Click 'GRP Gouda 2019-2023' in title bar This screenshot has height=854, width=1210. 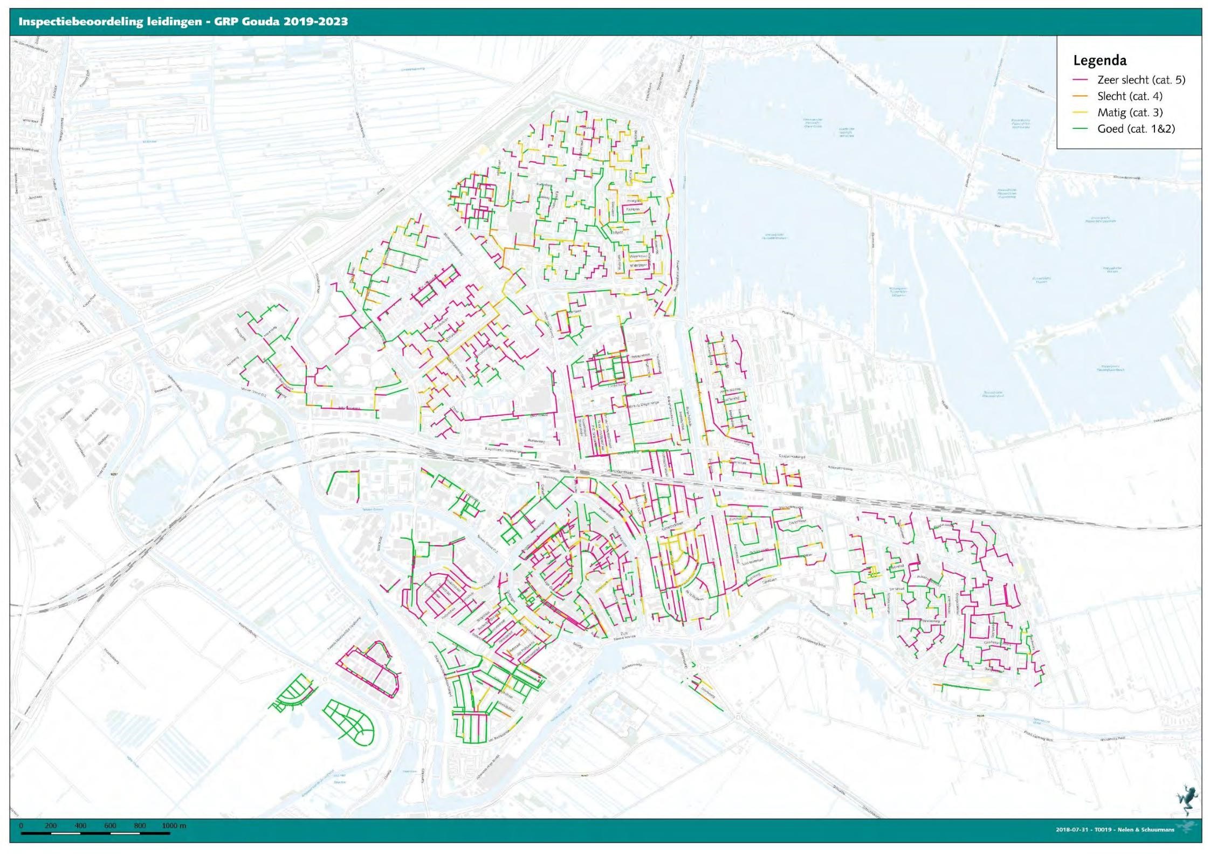click(x=280, y=22)
